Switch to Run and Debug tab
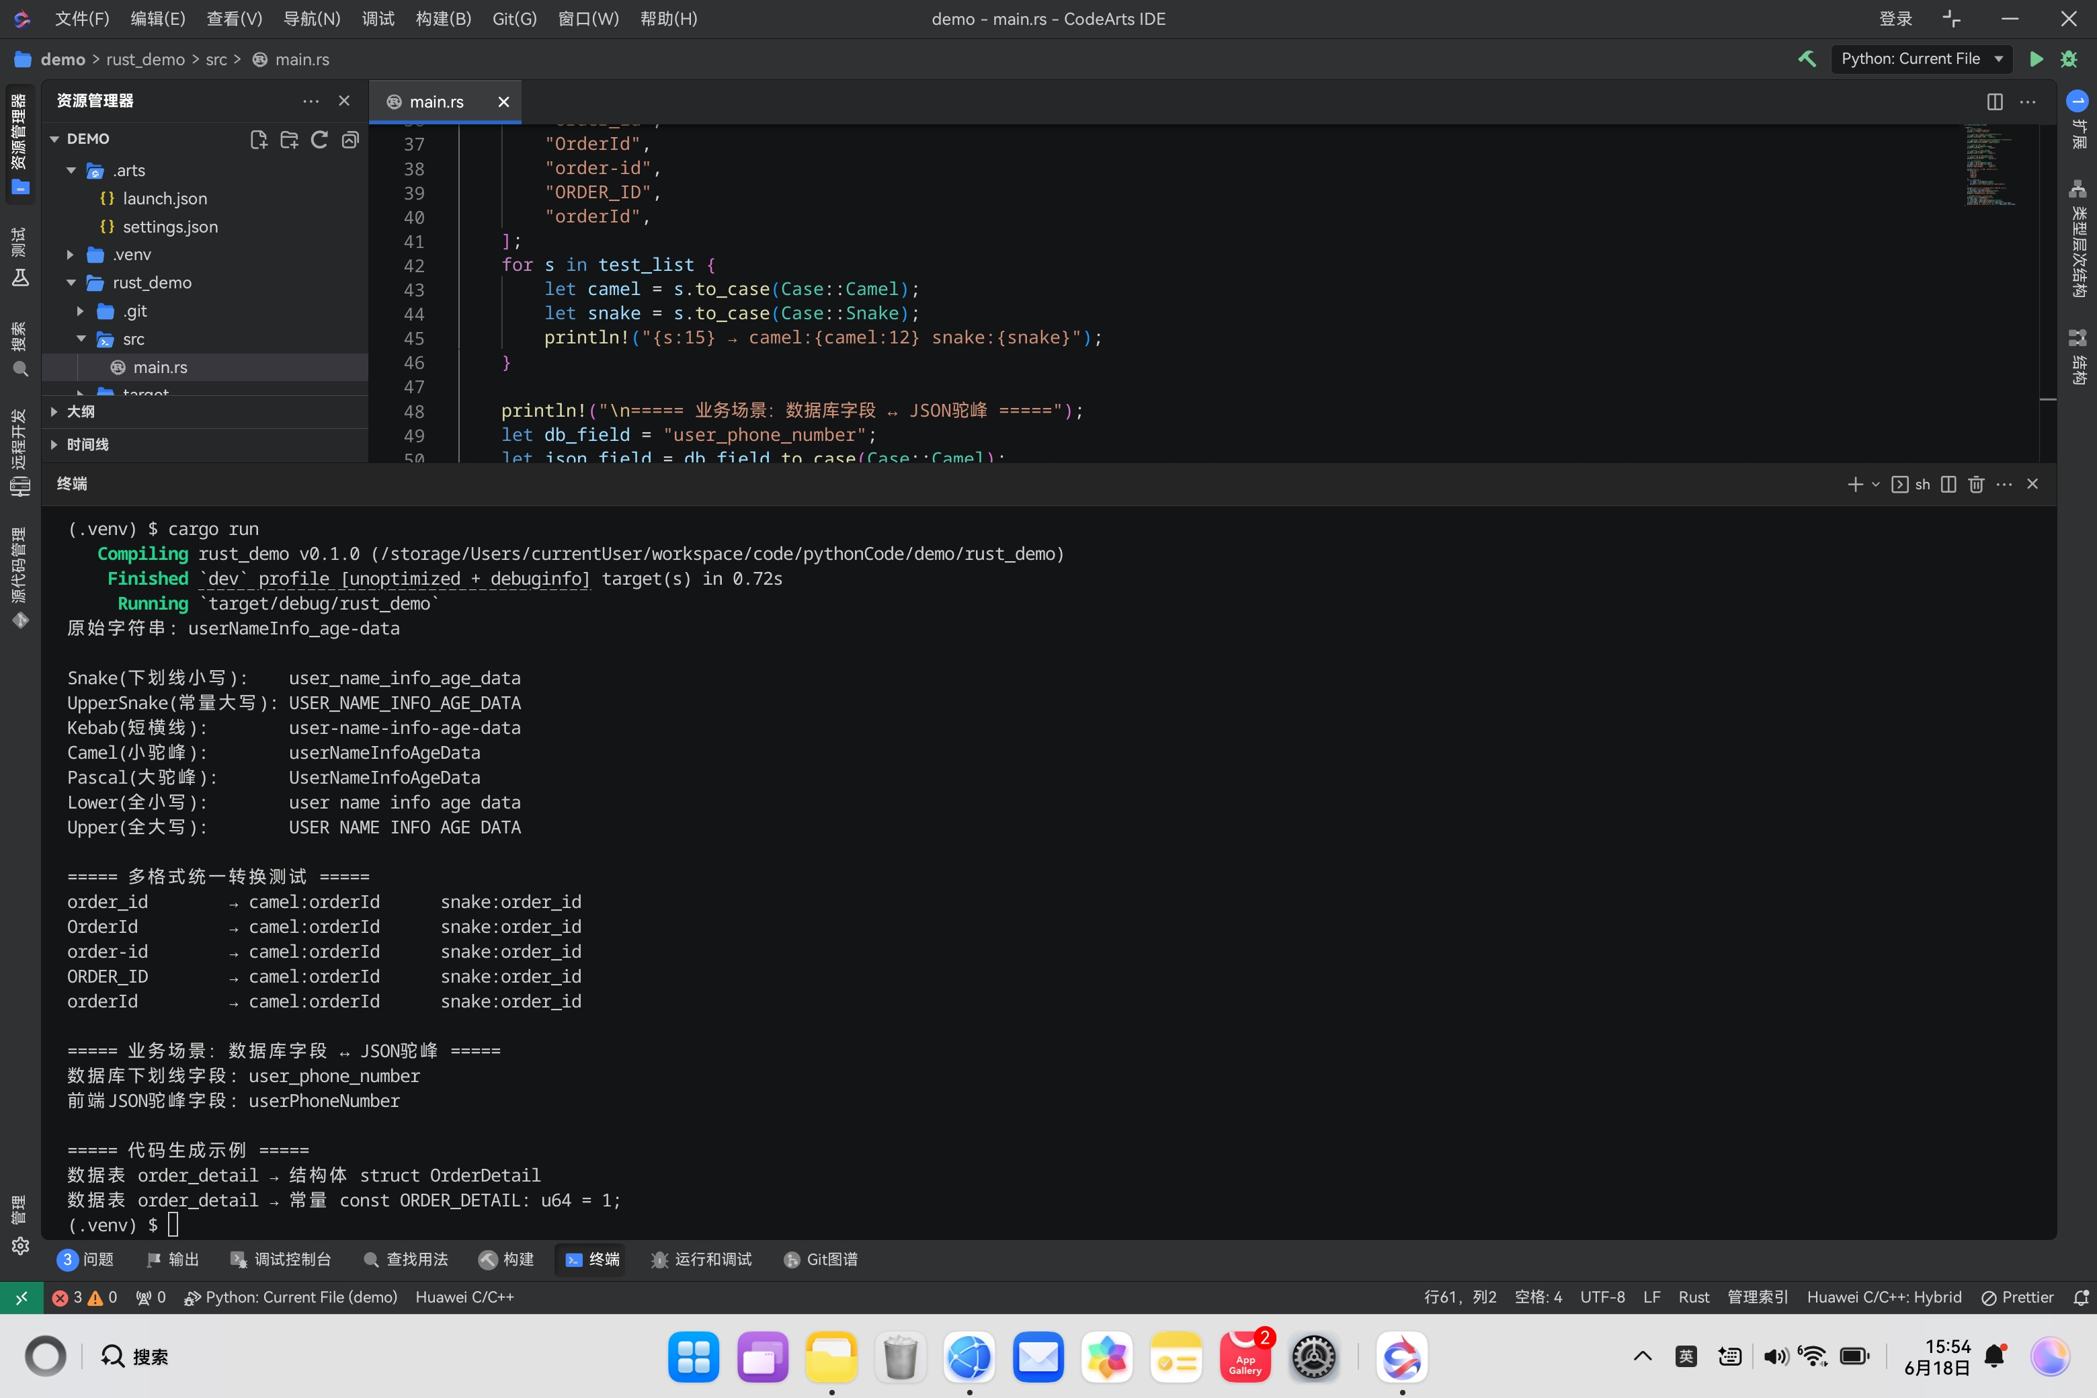Screen dimensions: 2097x1398 click(701, 1259)
